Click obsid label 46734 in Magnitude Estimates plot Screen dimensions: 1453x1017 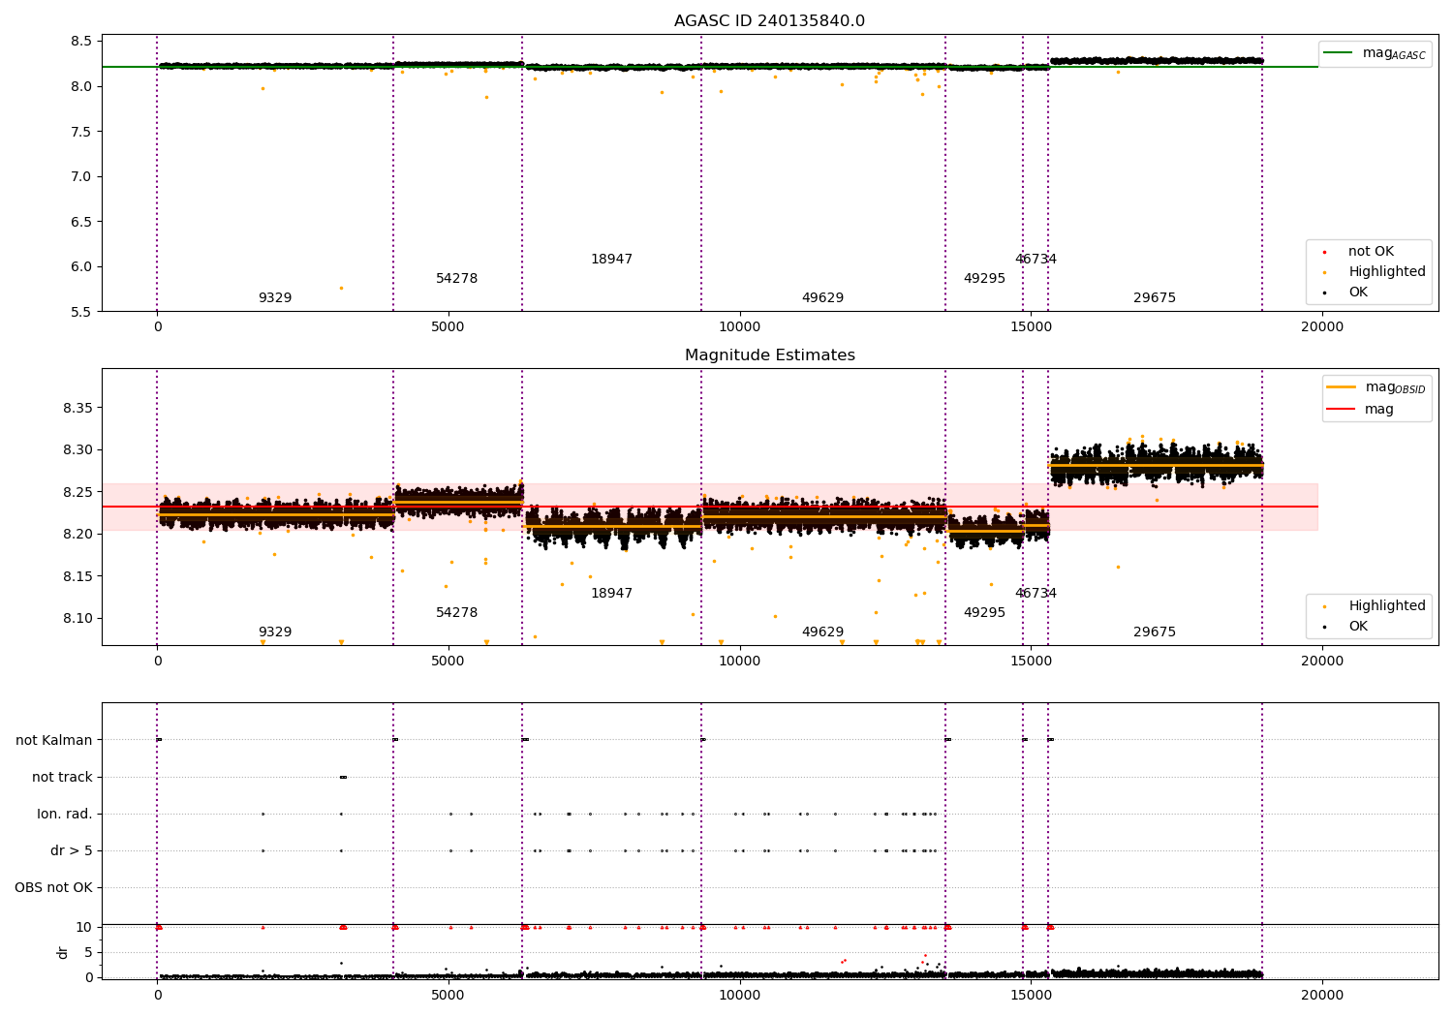tap(1036, 594)
